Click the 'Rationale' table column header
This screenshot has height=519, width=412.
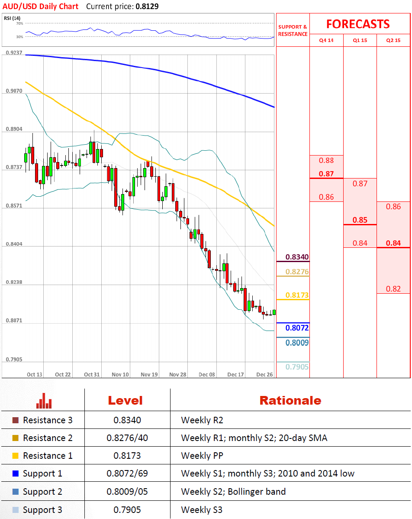(290, 400)
